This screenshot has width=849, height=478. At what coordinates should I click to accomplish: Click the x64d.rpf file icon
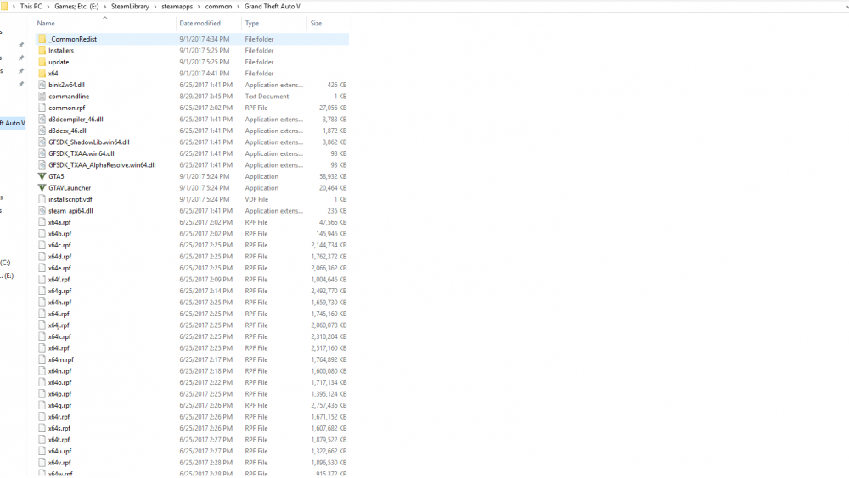[42, 256]
